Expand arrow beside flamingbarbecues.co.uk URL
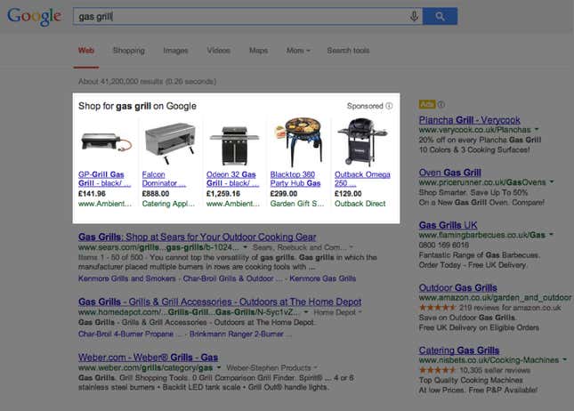 click(551, 235)
